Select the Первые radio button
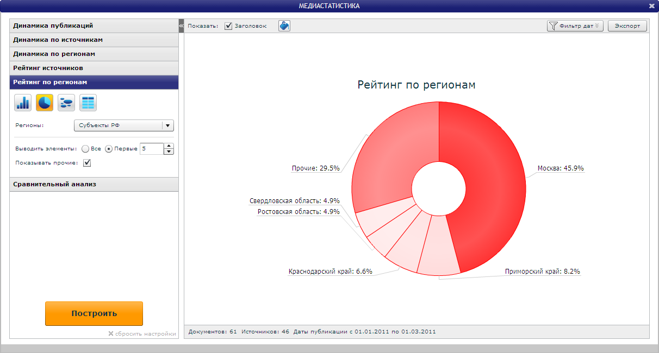Viewport: 659px width, 353px height. (x=109, y=149)
